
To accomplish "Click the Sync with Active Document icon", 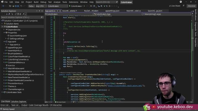I will [16, 14].
